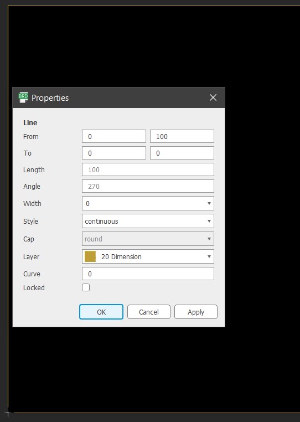The height and width of the screenshot is (422, 300).
Task: Click the To Y coordinate field
Action: (x=182, y=153)
